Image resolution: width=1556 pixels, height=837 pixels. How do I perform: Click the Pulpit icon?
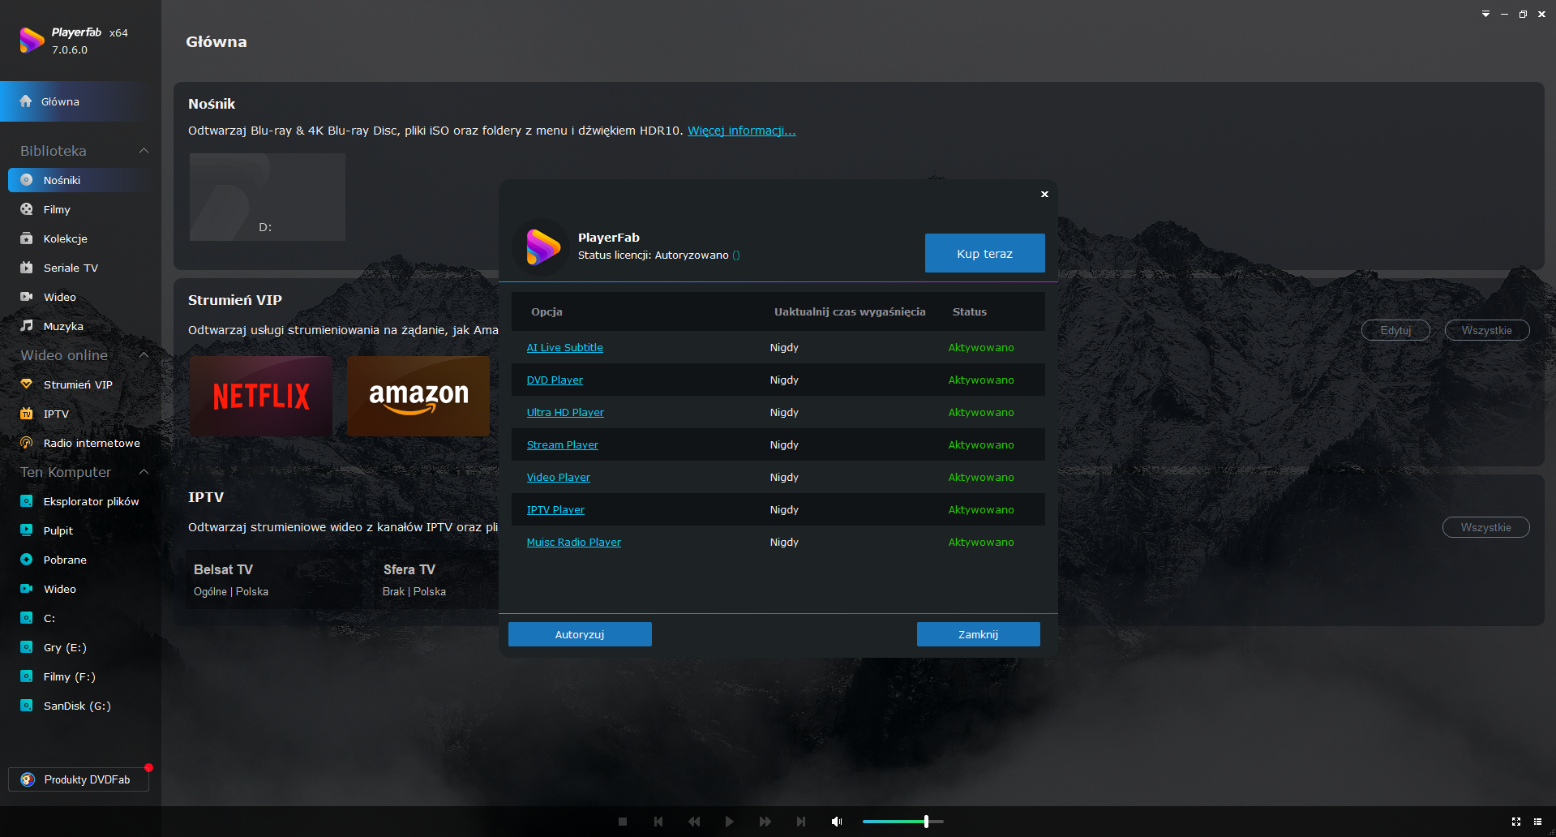pyautogui.click(x=27, y=530)
